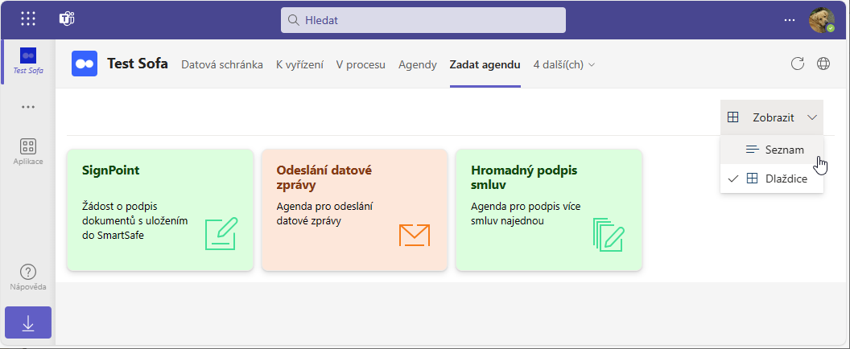This screenshot has width=850, height=349.
Task: Click the Microsoft Teams logo icon
Action: (x=67, y=19)
